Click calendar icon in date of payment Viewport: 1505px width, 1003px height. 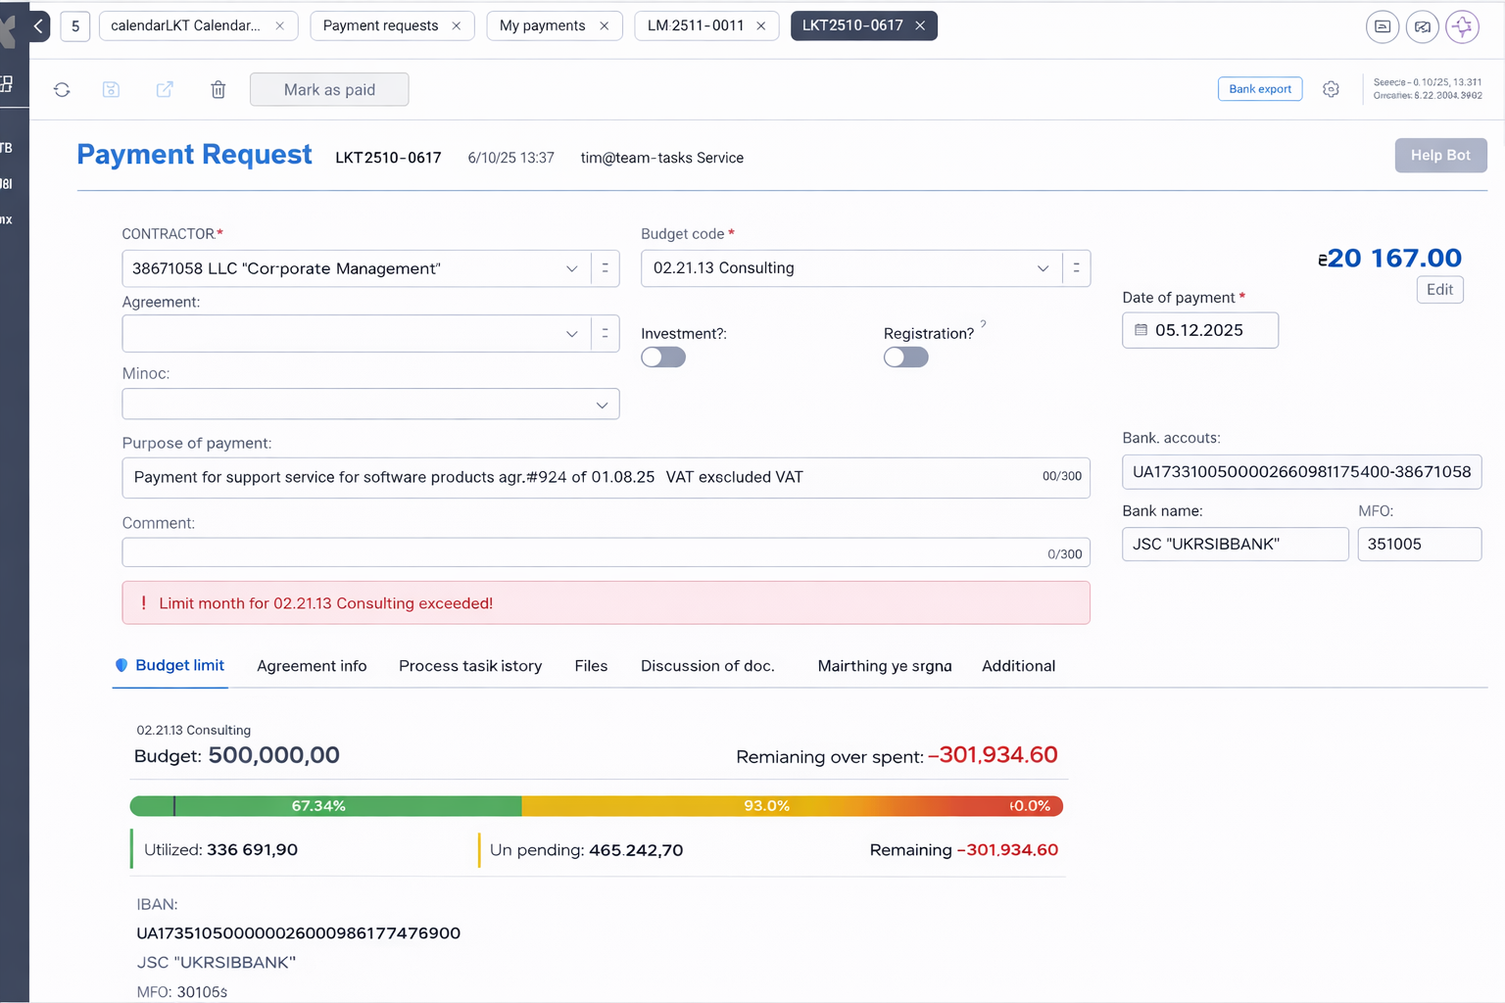click(1141, 330)
